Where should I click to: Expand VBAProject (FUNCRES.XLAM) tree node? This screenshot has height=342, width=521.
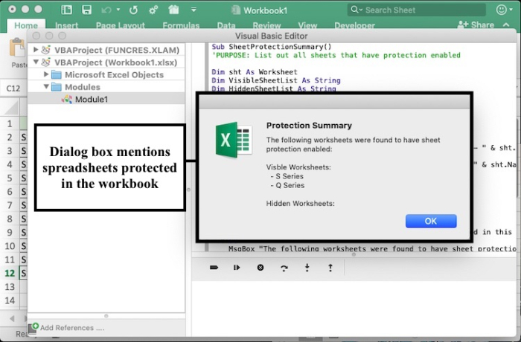click(x=36, y=50)
